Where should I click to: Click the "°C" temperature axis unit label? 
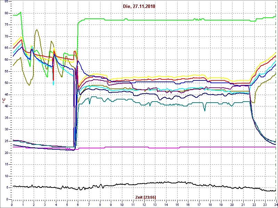4,101
